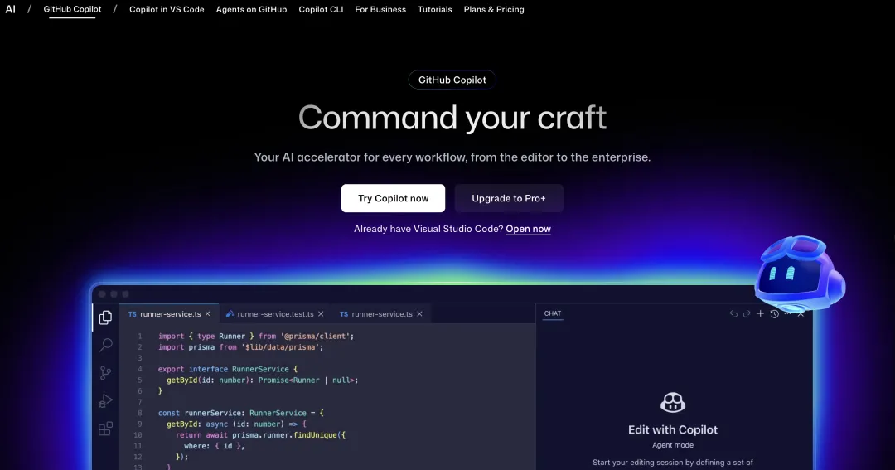
Task: Open Agents on GitHub nav item
Action: point(251,10)
